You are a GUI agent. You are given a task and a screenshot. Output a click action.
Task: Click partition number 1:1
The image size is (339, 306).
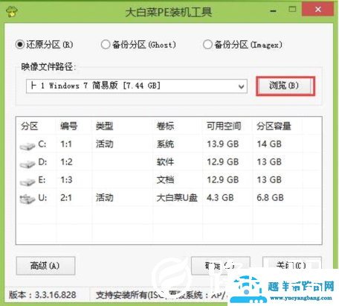pyautogui.click(x=66, y=144)
